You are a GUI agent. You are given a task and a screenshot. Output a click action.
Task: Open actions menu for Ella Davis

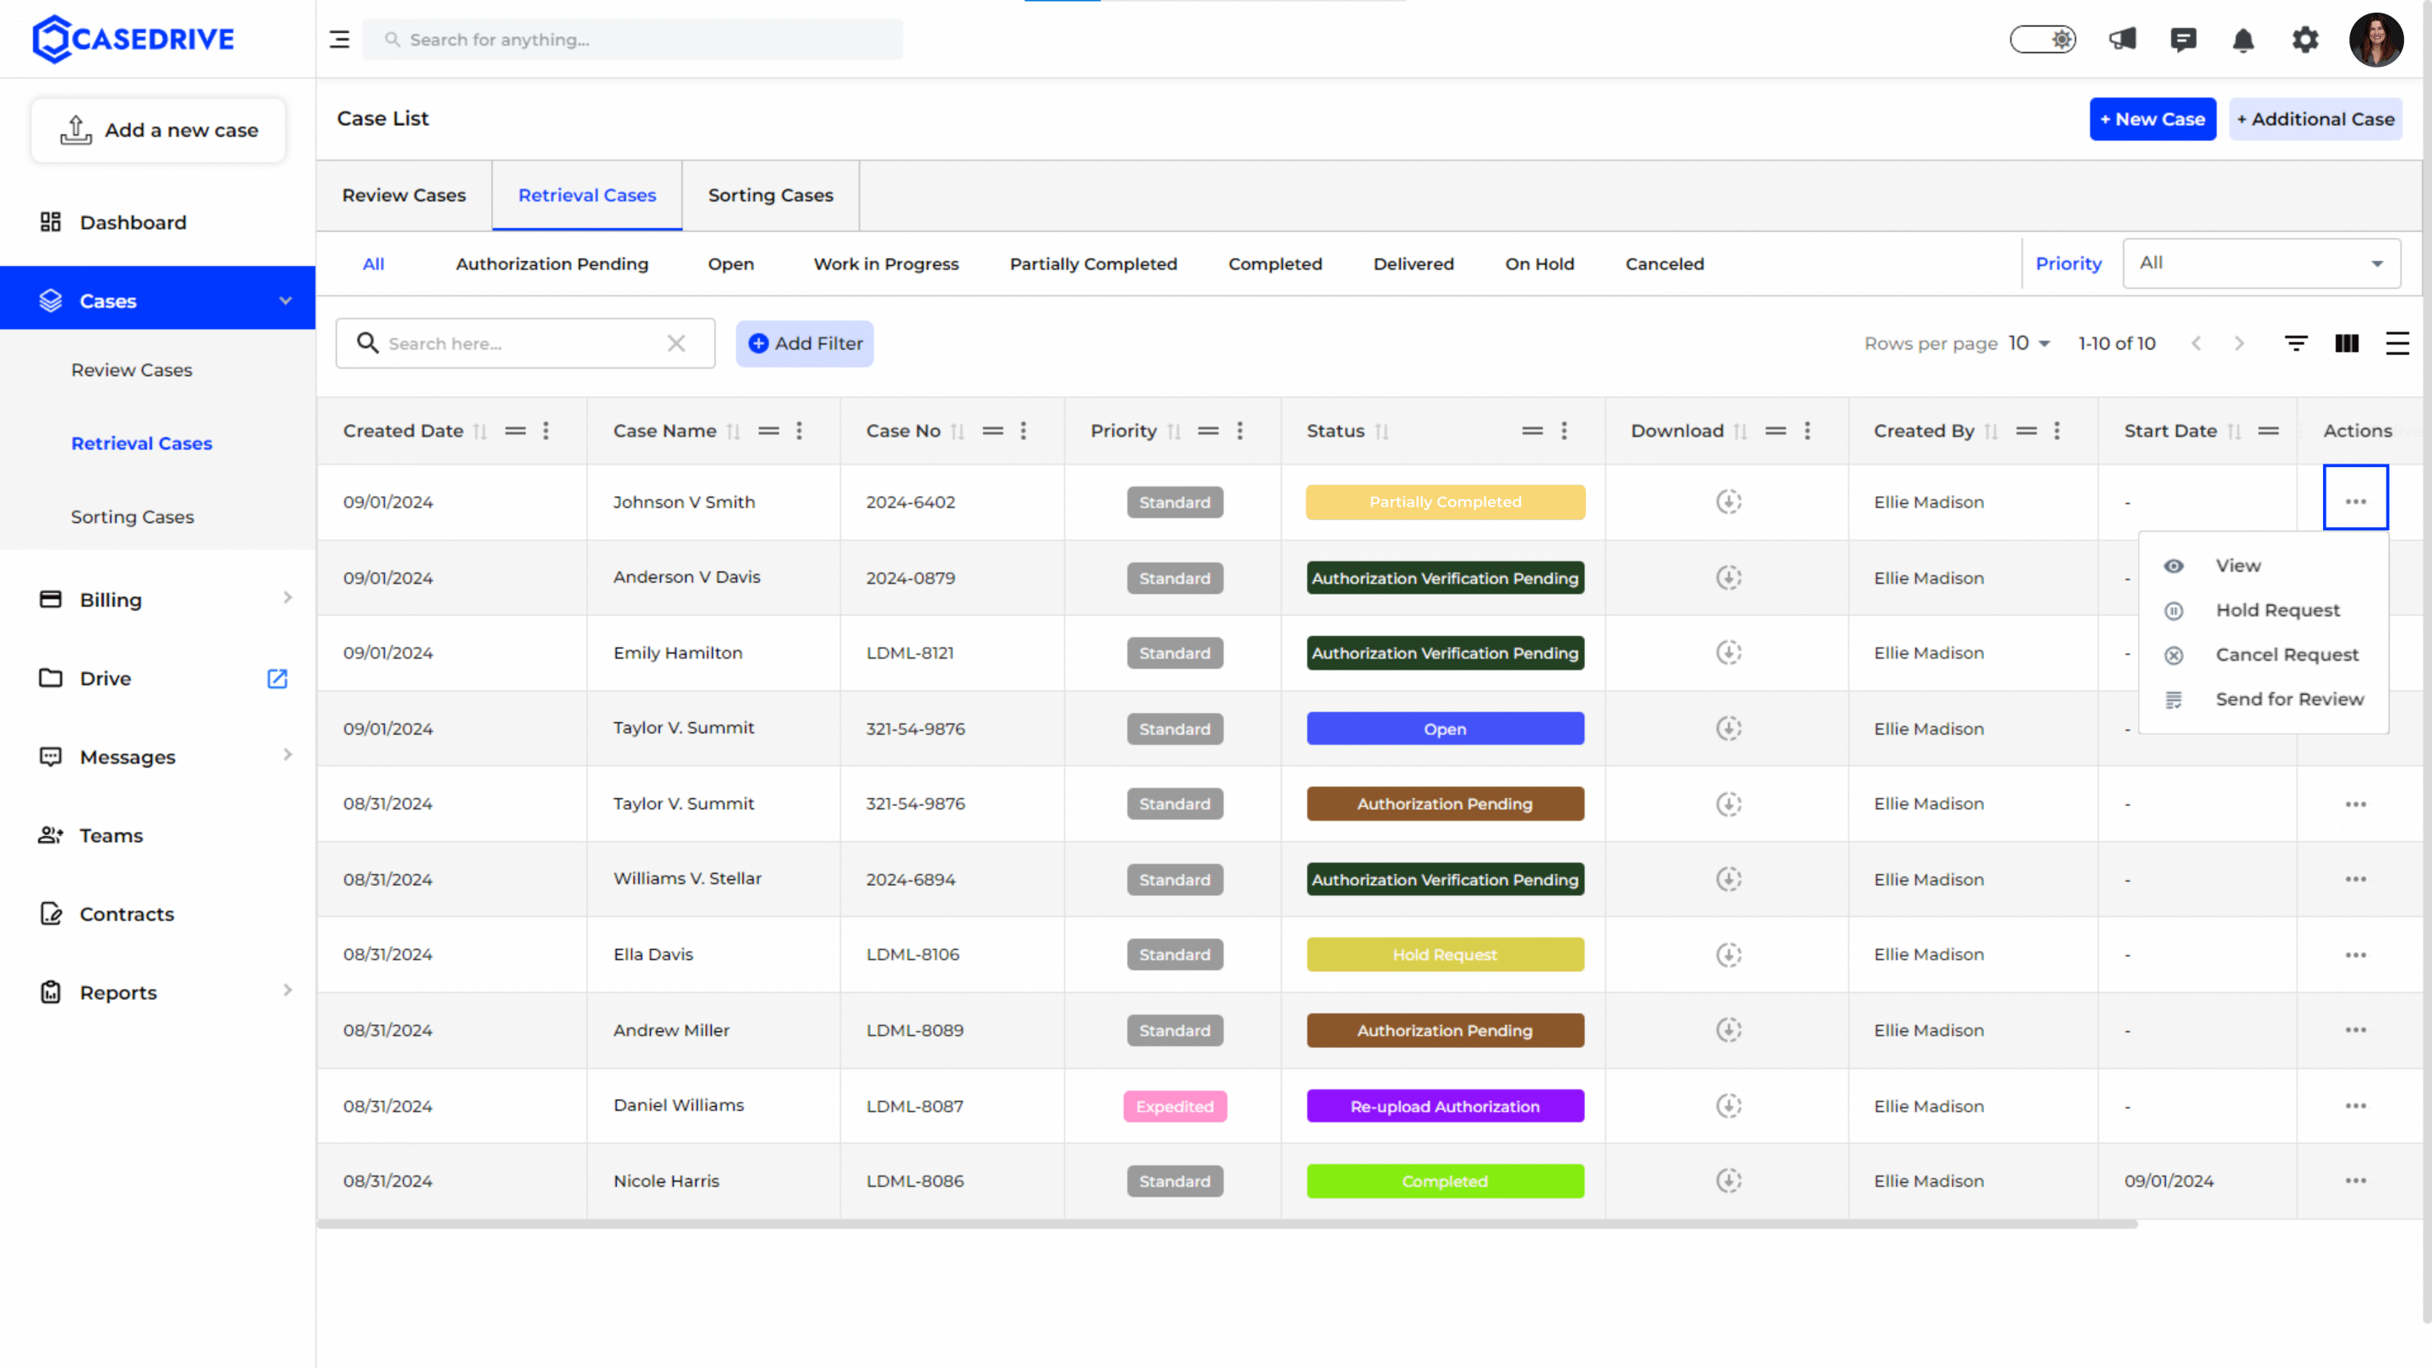[2355, 954]
